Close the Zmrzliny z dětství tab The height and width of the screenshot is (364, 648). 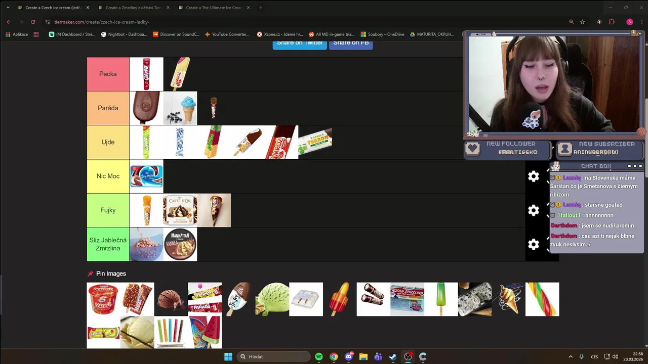coord(168,8)
